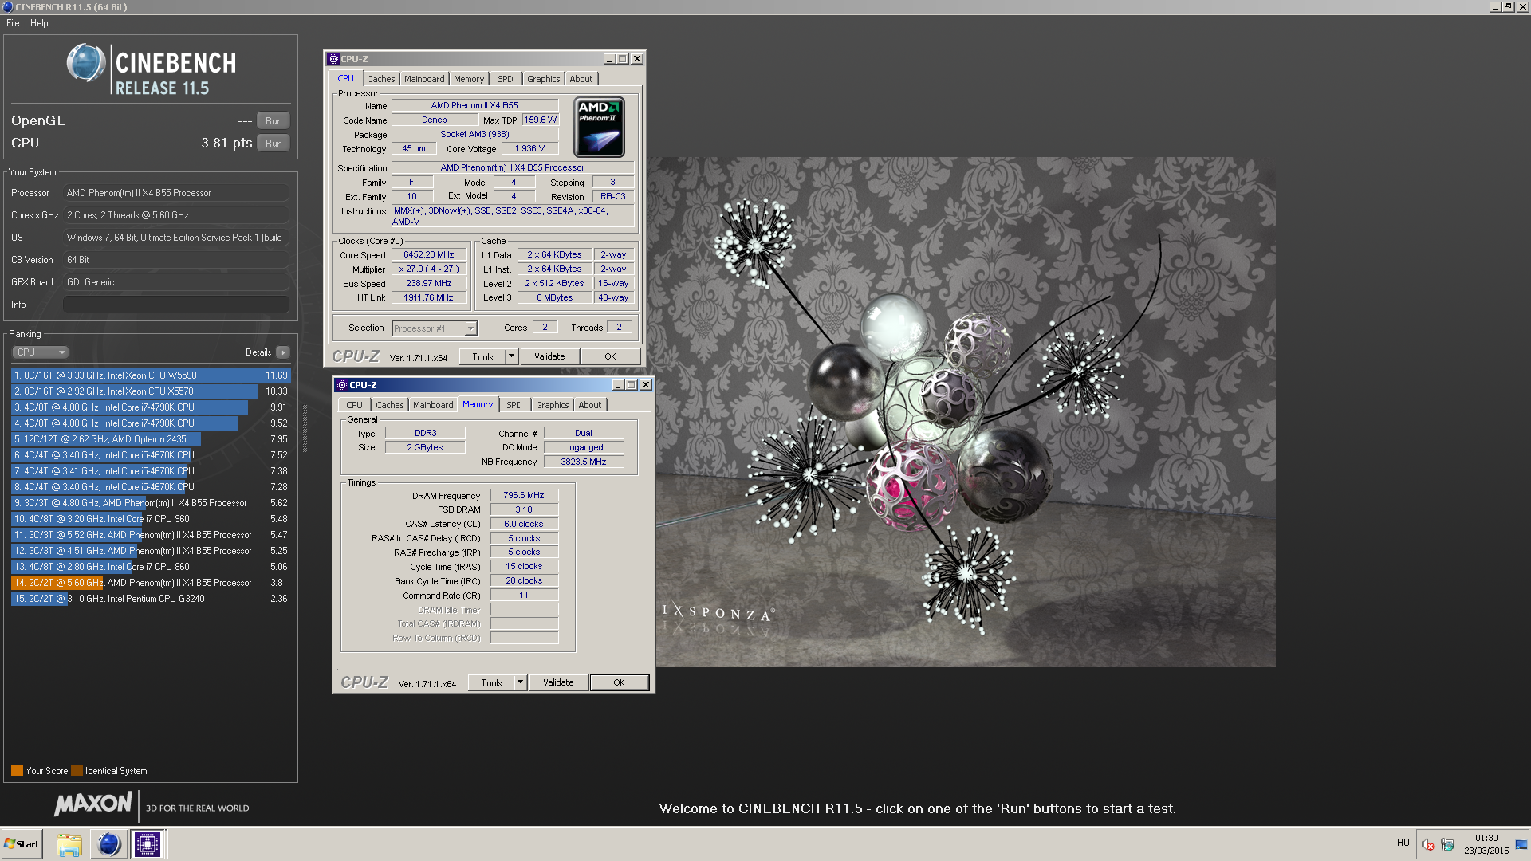Click Validate in top CPU-Z window
The image size is (1531, 861).
[549, 357]
